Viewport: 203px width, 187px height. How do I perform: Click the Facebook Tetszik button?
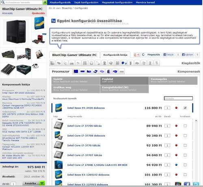coord(168,55)
